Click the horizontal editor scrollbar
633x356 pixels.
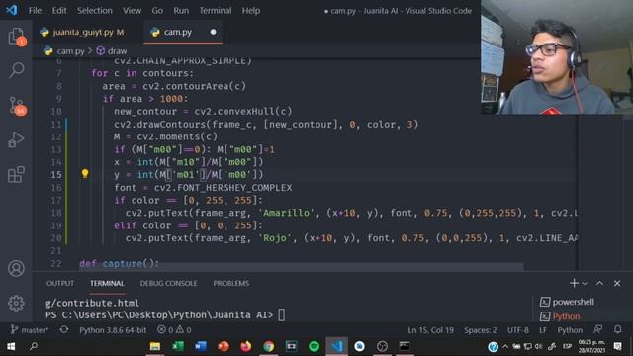coord(301,267)
